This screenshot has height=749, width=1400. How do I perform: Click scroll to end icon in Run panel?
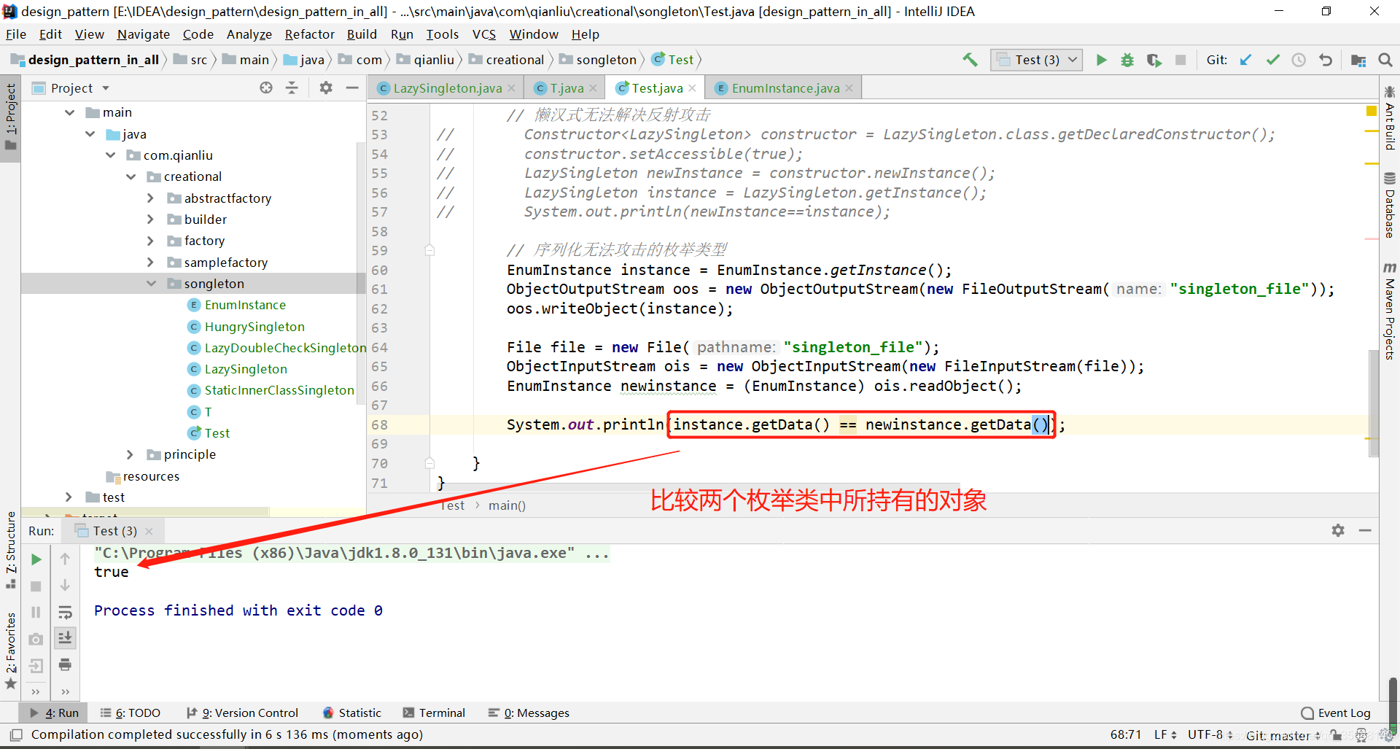65,638
